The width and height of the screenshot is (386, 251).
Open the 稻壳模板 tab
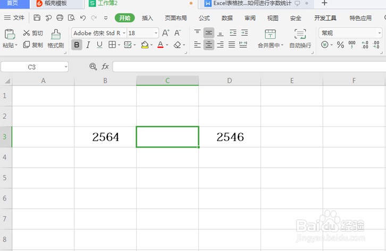click(x=56, y=3)
